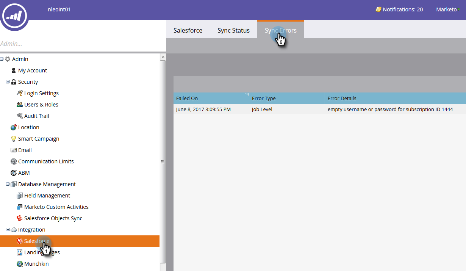The image size is (466, 271).
Task: Open the Marketo user dropdown menu
Action: coord(448,9)
